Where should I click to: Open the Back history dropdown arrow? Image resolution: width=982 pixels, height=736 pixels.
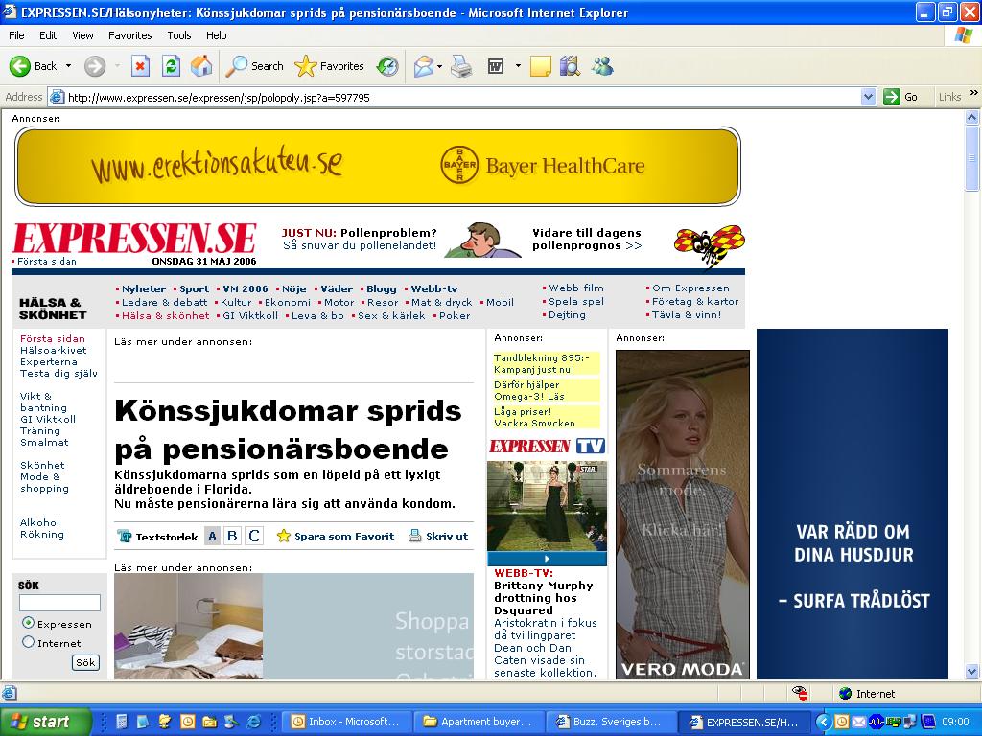(69, 66)
